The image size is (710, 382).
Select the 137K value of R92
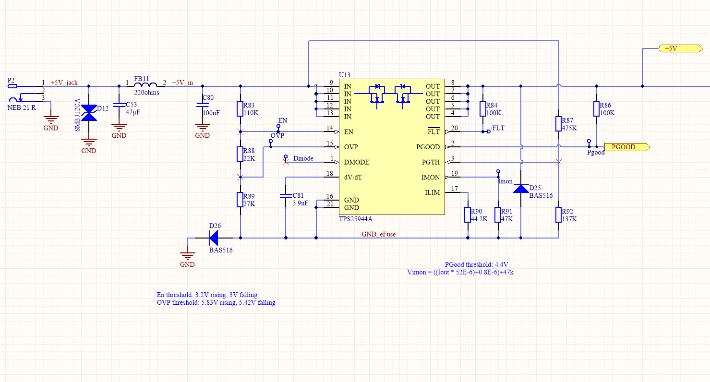coord(569,219)
